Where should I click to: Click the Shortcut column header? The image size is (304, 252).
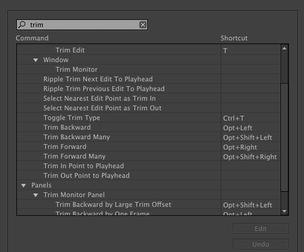coord(234,38)
